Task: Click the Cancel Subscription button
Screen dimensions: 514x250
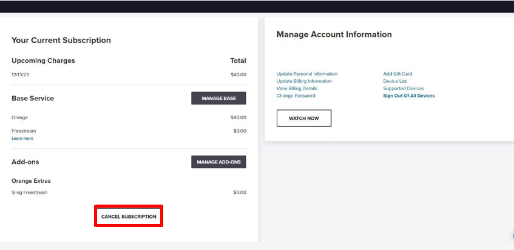Action: click(x=129, y=217)
